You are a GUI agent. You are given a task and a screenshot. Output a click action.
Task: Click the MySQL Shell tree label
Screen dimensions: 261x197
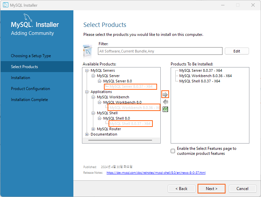(x=107, y=113)
